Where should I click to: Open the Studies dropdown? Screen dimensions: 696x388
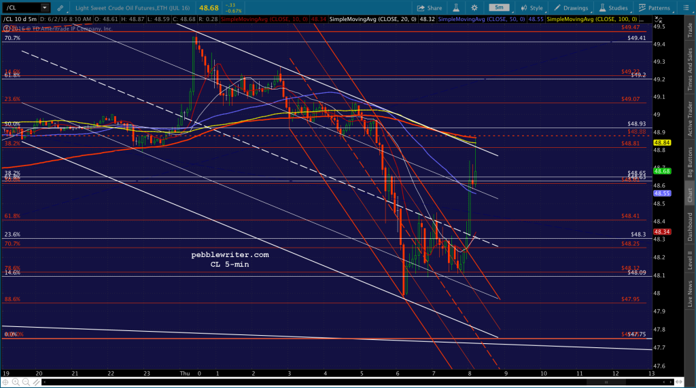(614, 8)
